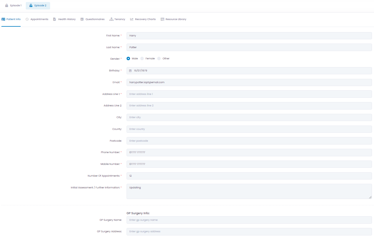Viewport: 374px width, 238px height.
Task: Open the Resource Library tab
Action: [x=174, y=19]
